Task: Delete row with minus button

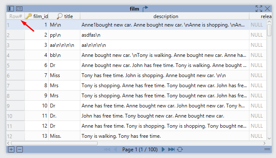Action: (19, 150)
